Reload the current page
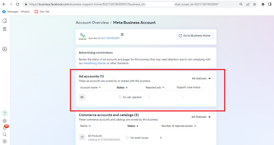 17,4
